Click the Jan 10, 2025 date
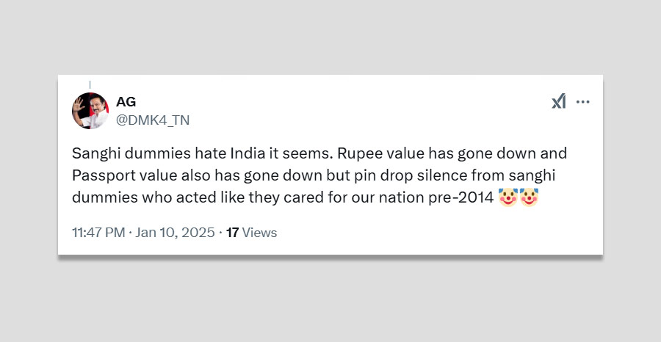Screen dimensions: 661x342 point(175,233)
